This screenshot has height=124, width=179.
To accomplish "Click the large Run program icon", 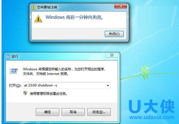I will pyautogui.click(x=13, y=71).
